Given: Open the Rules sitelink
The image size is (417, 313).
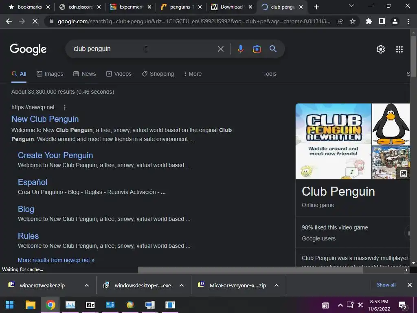Looking at the screenshot, I should [28, 236].
